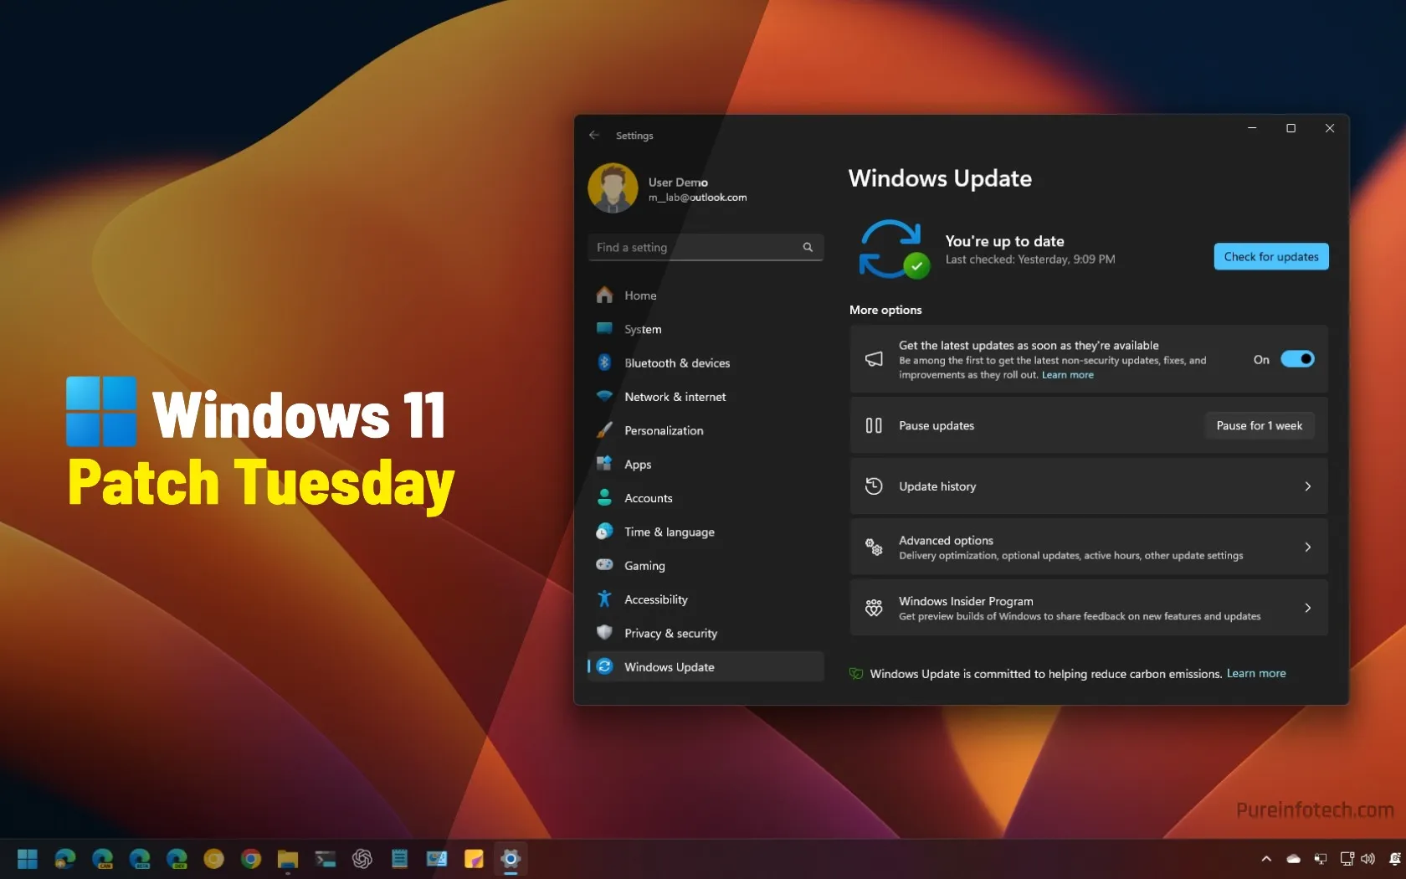Click the green leaf carbon emissions icon
Image resolution: width=1406 pixels, height=879 pixels.
click(856, 674)
